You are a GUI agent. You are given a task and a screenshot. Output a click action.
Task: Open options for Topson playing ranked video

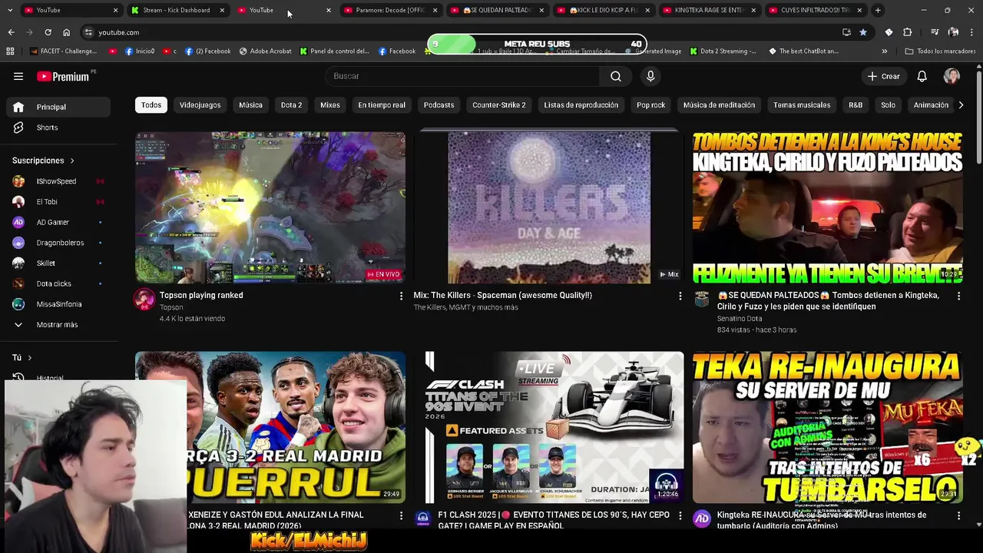(x=401, y=296)
